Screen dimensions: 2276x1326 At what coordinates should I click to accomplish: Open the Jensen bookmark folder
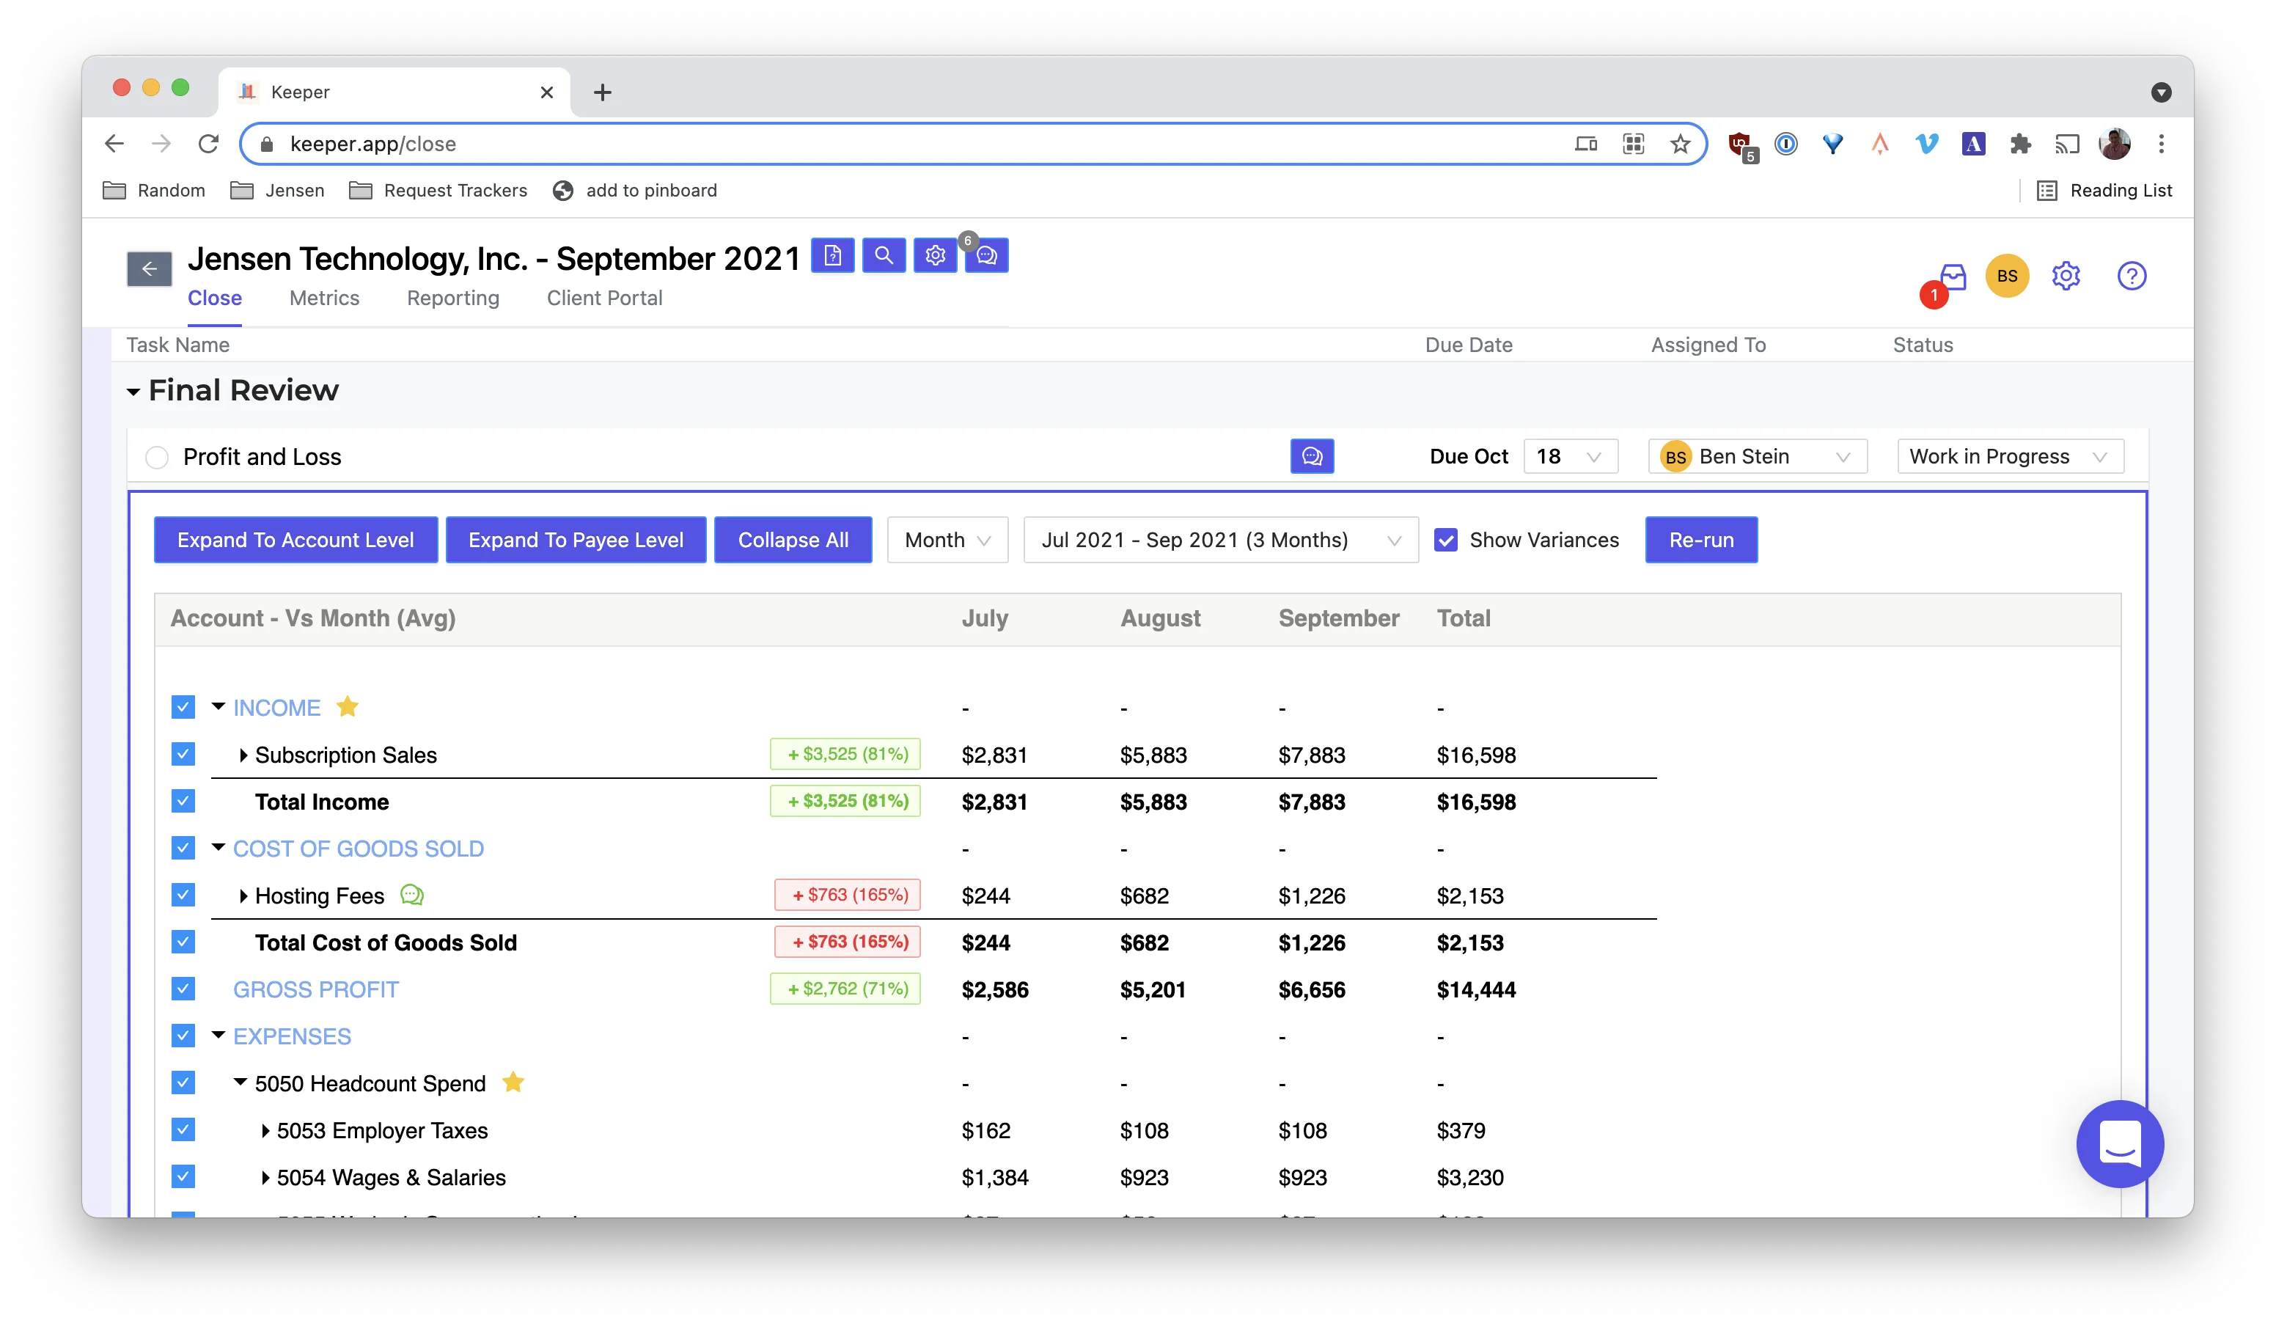pos(277,191)
